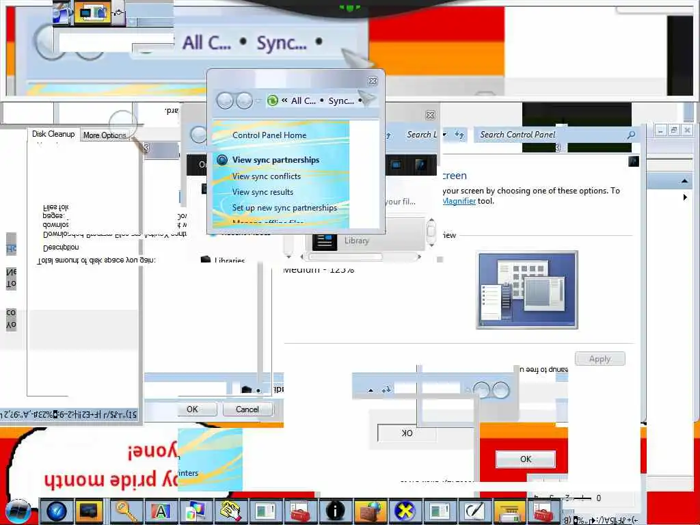Open red toolbox icon beside the info icon

click(x=299, y=511)
